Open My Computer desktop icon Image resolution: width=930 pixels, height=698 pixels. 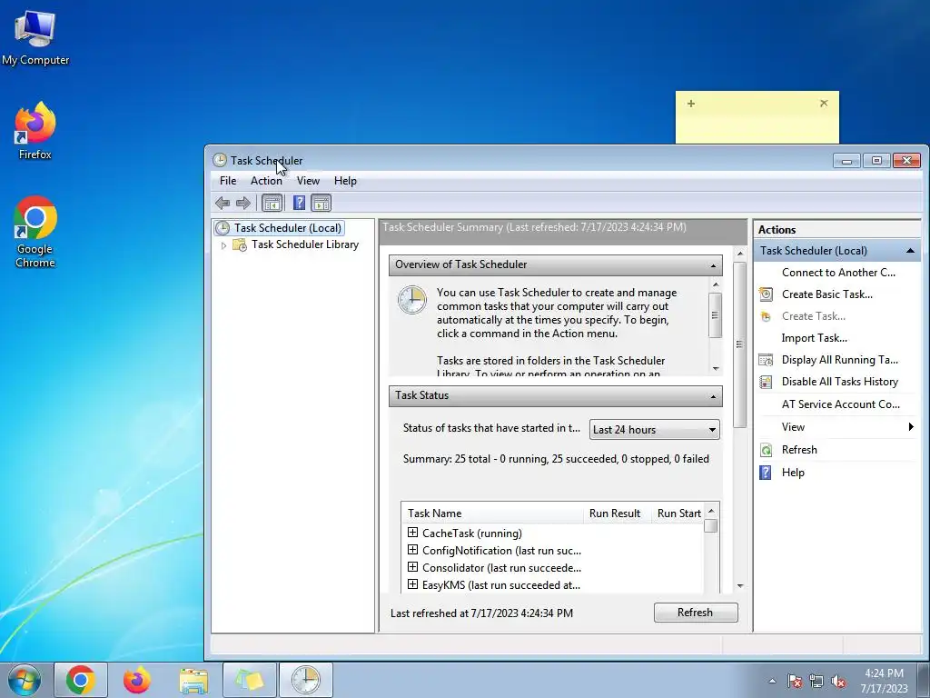tap(35, 37)
